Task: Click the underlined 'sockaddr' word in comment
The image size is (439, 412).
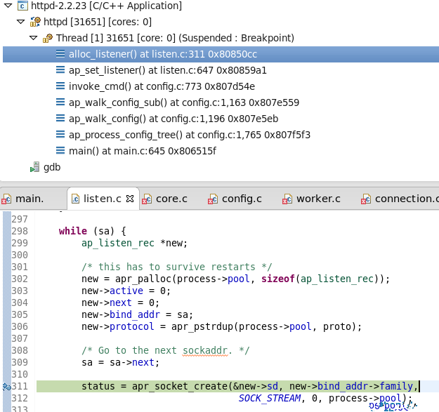Action: (x=205, y=350)
